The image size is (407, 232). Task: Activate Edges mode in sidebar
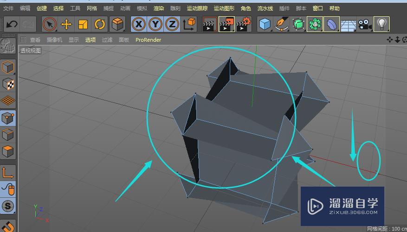(x=8, y=135)
